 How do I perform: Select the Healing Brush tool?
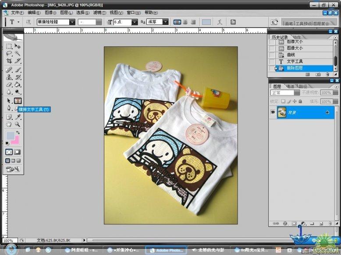(9, 70)
